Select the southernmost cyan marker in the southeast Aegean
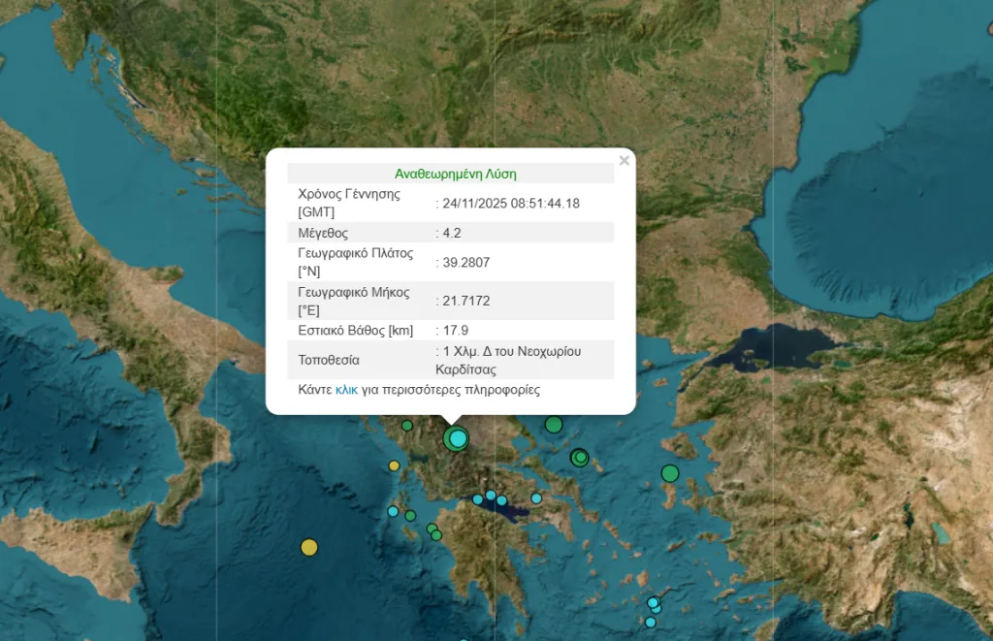The height and width of the screenshot is (641, 993). [x=651, y=622]
